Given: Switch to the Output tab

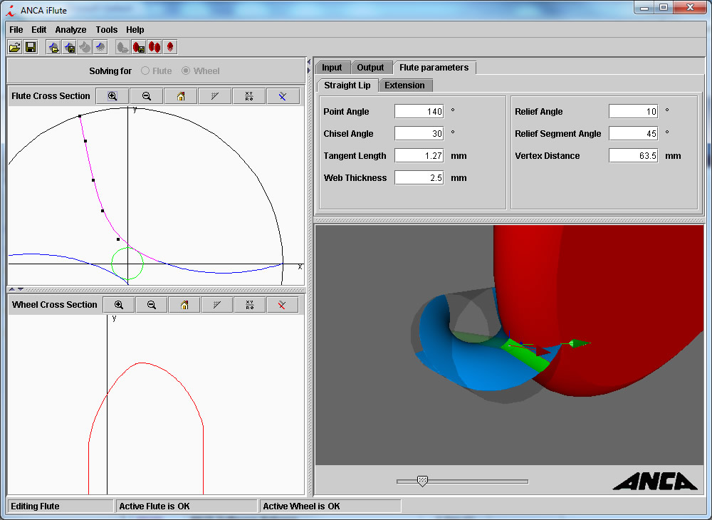Looking at the screenshot, I should click(370, 68).
